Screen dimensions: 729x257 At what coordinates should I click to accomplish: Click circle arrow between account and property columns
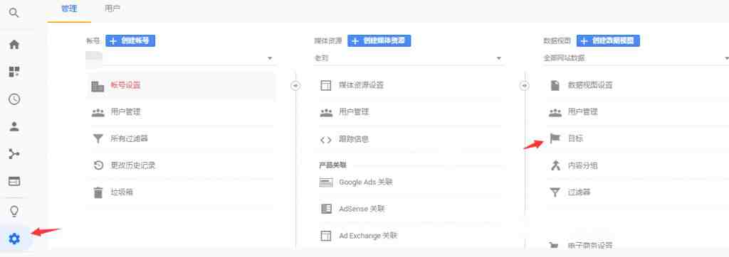tap(295, 86)
